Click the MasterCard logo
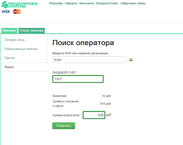The height and width of the screenshot is (145, 183). [x=17, y=12]
